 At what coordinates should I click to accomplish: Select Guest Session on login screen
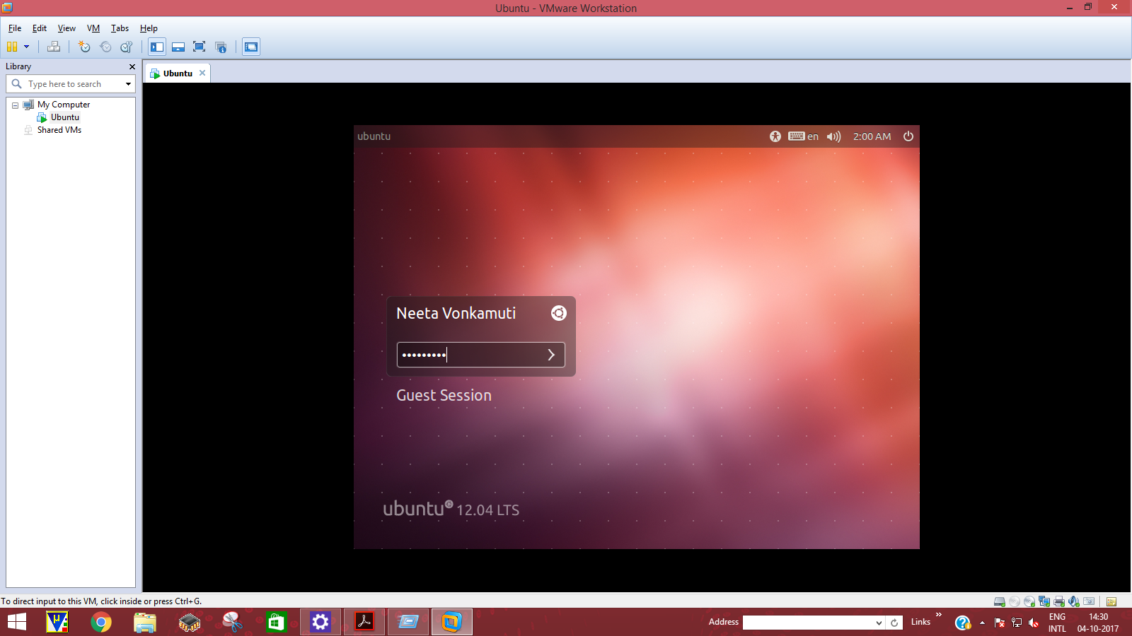[444, 396]
